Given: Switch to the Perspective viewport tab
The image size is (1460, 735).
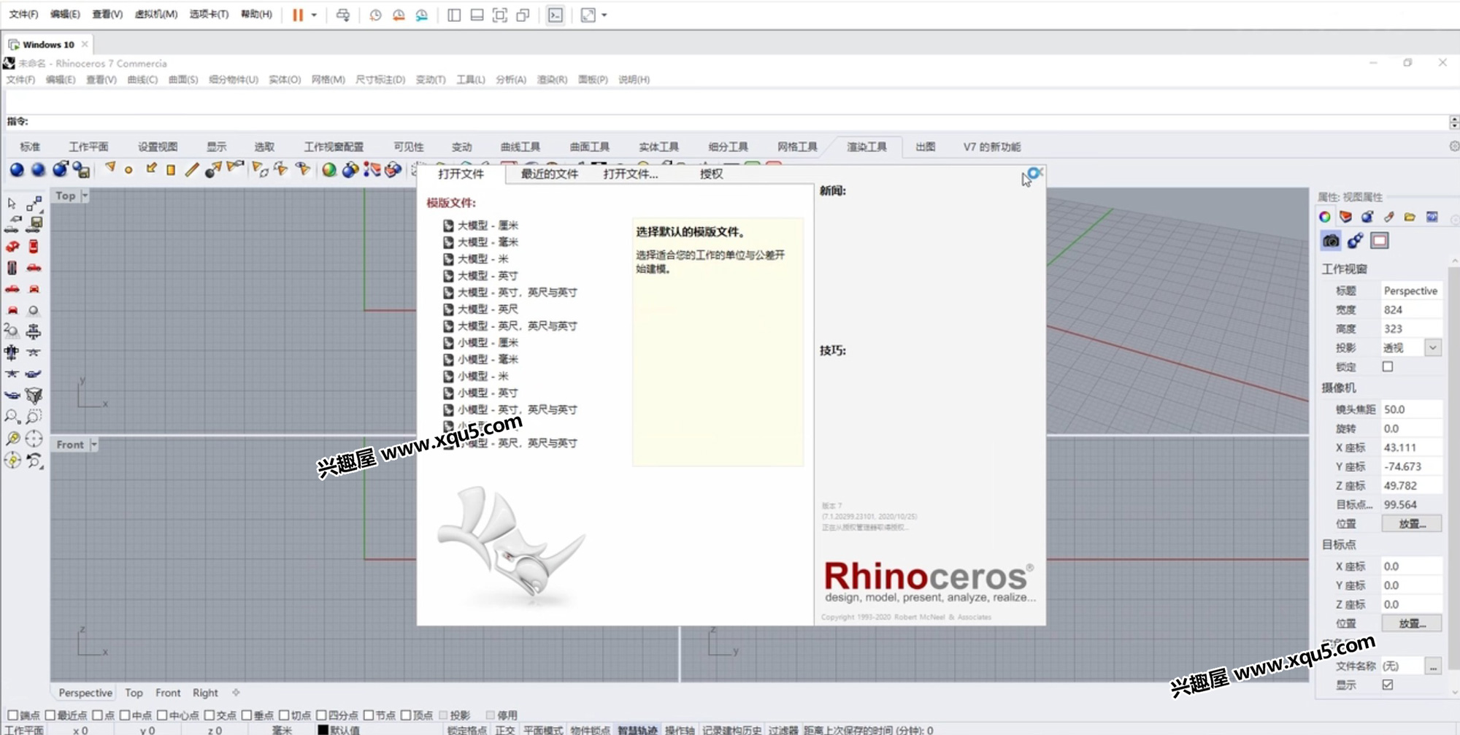Looking at the screenshot, I should 85,693.
